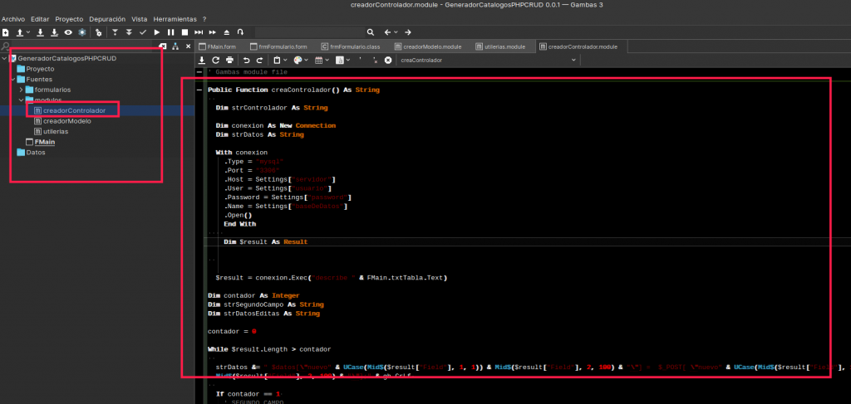This screenshot has height=404, width=851.
Task: Click the compile checkmark icon
Action: [143, 32]
